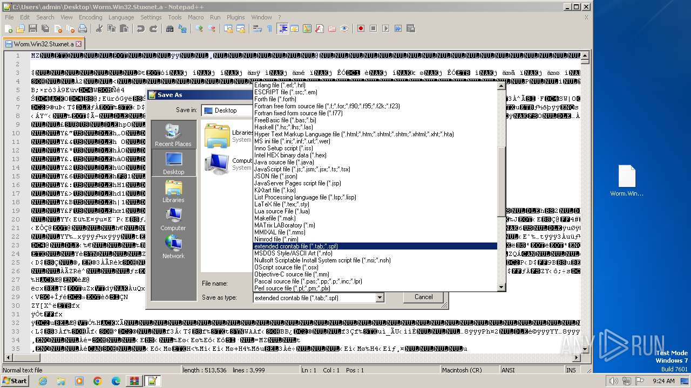Image resolution: width=691 pixels, height=388 pixels.
Task: Select Libraries folder in Save As file list
Action: [x=229, y=136]
